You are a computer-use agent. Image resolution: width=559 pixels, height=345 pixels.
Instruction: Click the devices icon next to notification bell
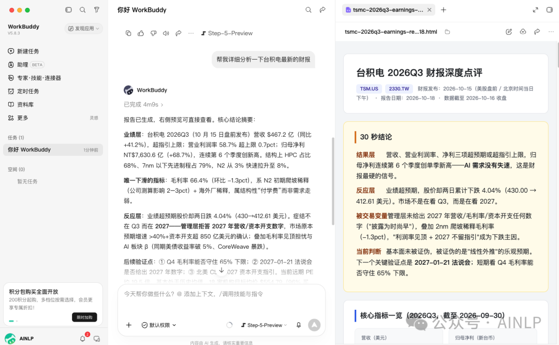pyautogui.click(x=97, y=339)
